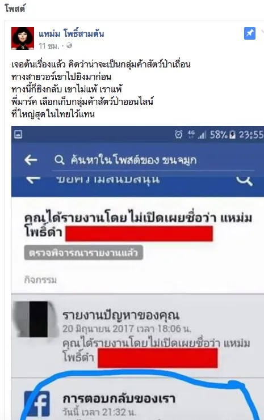The height and width of the screenshot is (420, 264).
Task: Click the picture notification icon in status bar
Action: (x=18, y=134)
